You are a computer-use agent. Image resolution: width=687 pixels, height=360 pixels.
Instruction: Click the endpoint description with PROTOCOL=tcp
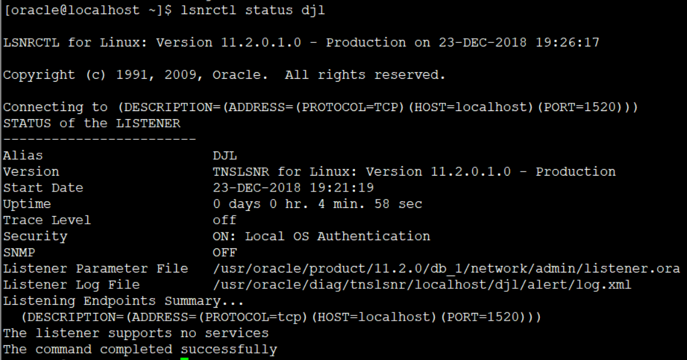(x=281, y=317)
